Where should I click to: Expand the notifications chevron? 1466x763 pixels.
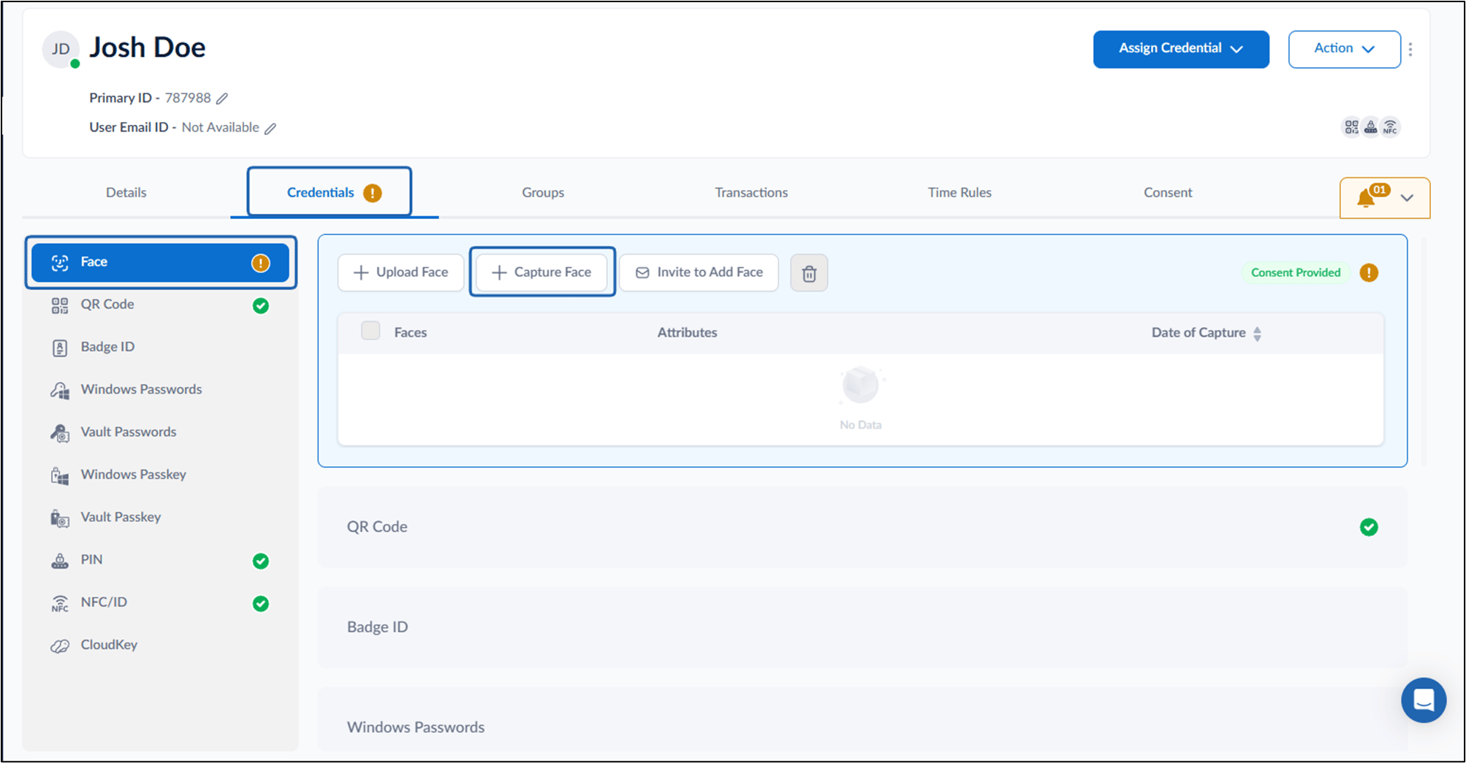pos(1407,198)
